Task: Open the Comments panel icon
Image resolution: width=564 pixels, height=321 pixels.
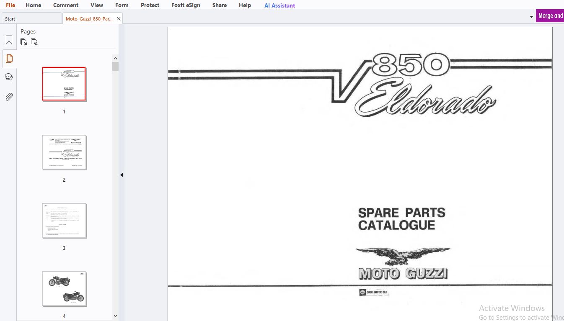Action: [9, 77]
